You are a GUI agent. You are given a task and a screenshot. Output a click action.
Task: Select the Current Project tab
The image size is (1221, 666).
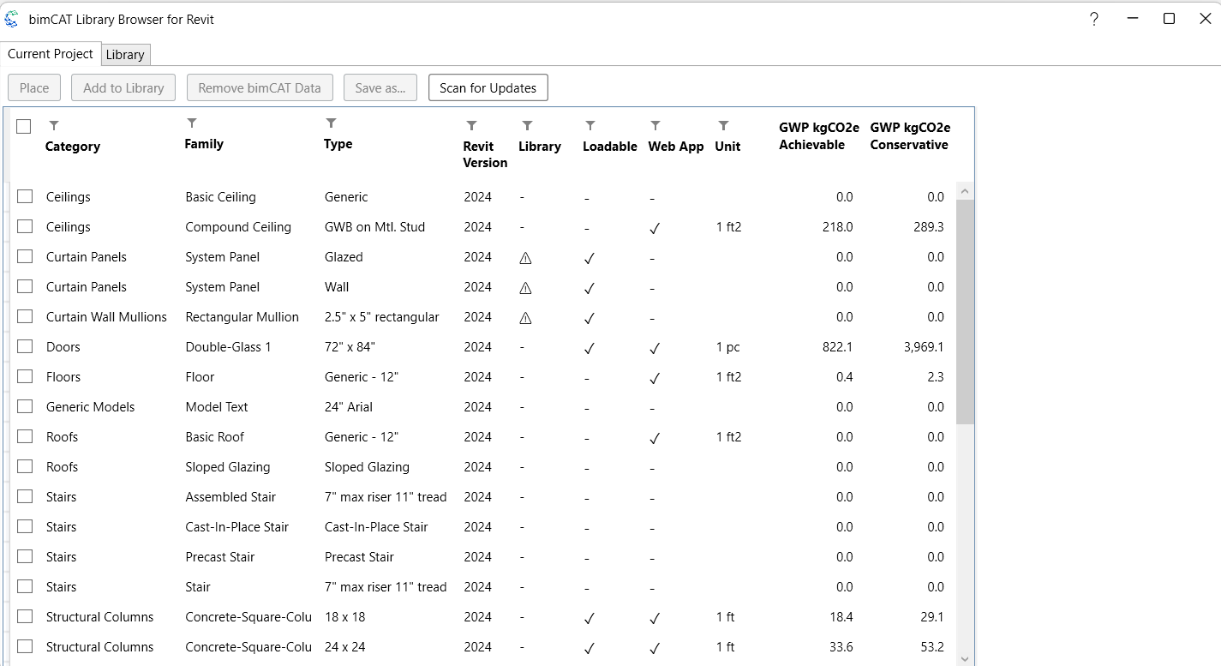click(51, 54)
